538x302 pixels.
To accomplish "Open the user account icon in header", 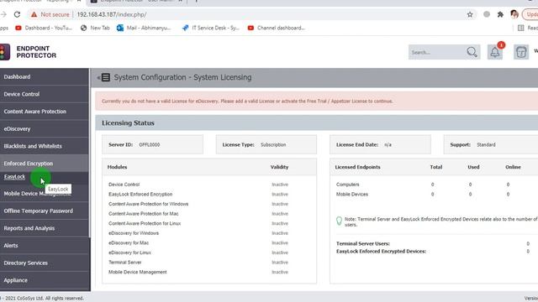I will pos(521,52).
